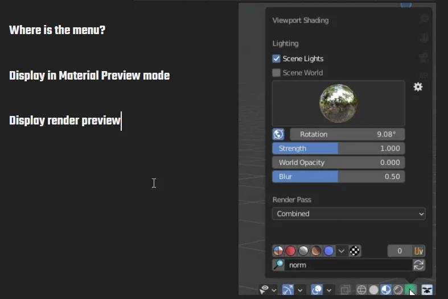Click the 'Display in Material Preview mode' line
This screenshot has width=448, height=299.
[x=89, y=76]
